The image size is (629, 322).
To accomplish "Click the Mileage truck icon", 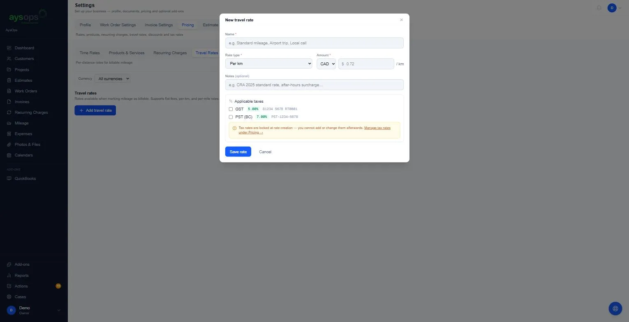I will tap(9, 123).
